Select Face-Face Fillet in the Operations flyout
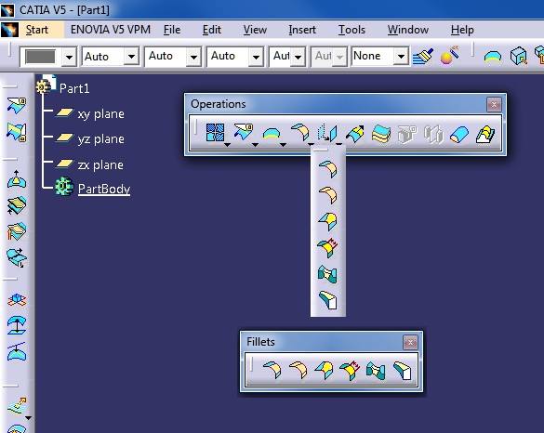Screen dimensions: 544x433 click(x=327, y=274)
